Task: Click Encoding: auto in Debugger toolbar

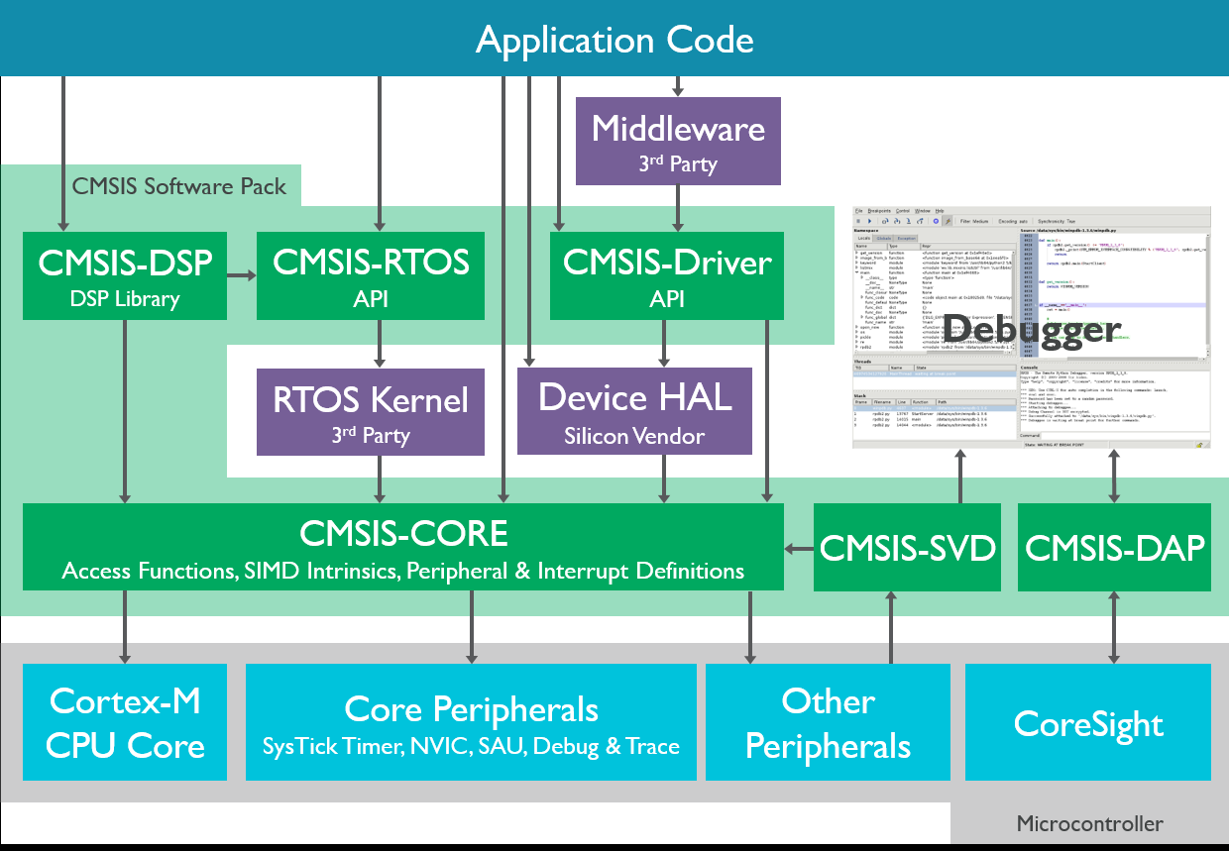Action: click(x=1013, y=221)
